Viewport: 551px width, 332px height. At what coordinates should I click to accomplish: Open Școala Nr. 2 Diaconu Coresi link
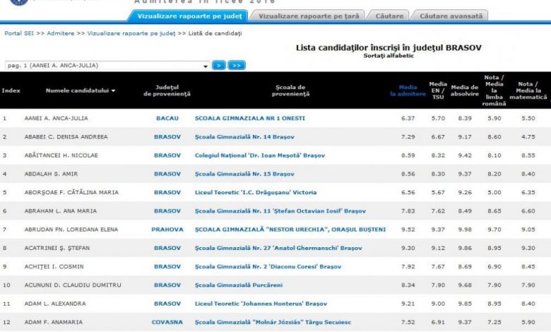[x=268, y=267]
